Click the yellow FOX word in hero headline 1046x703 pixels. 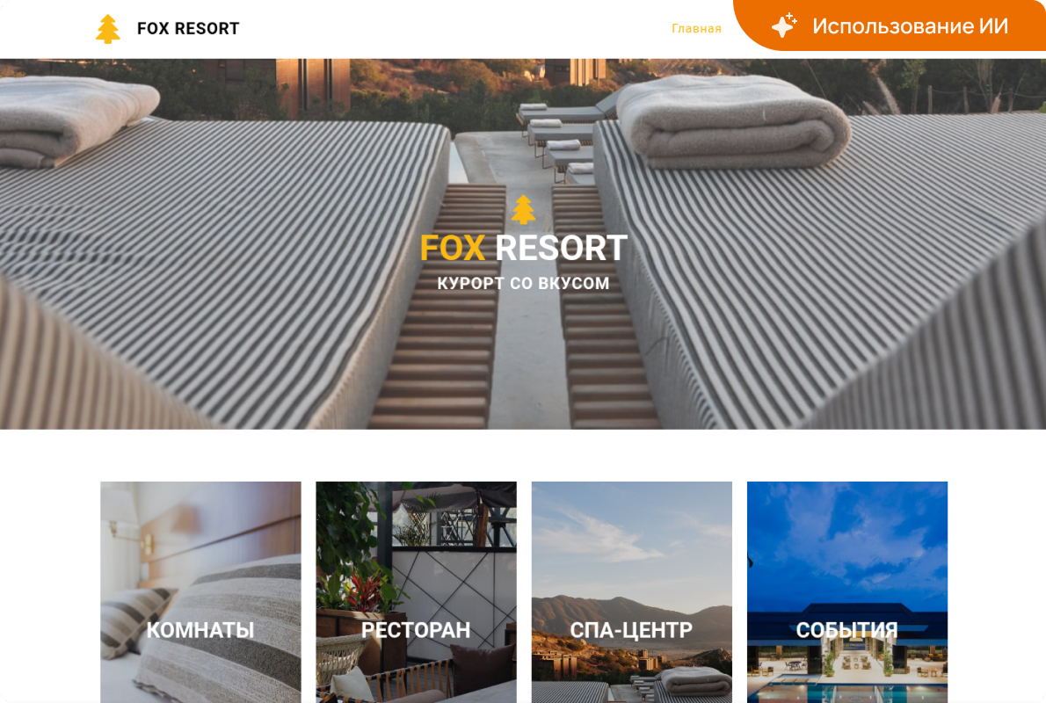tap(453, 248)
